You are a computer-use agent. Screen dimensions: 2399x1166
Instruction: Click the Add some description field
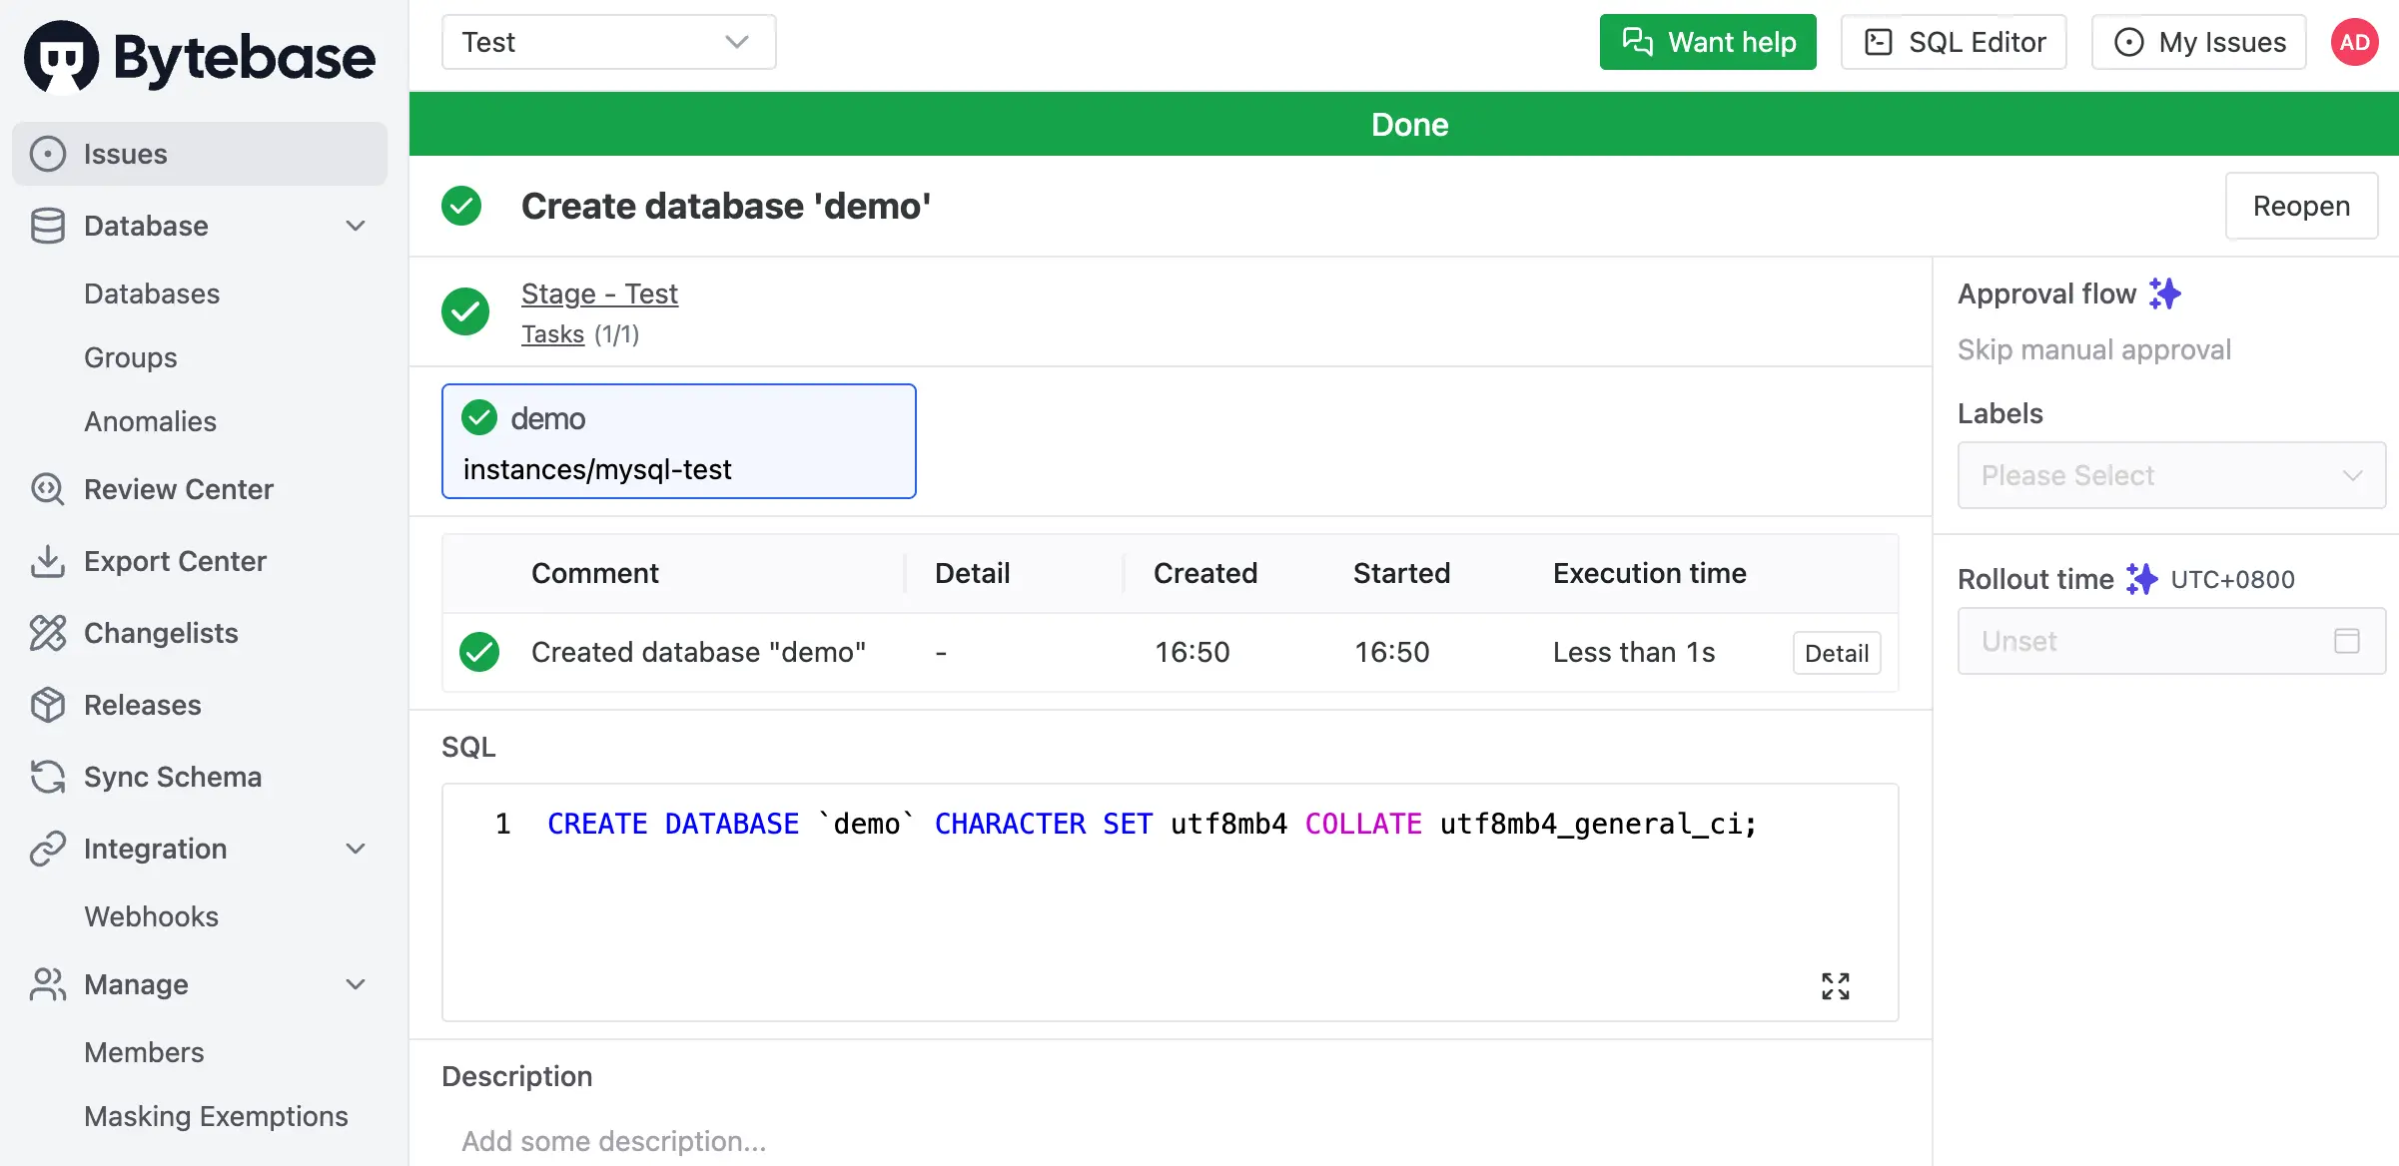pos(1171,1141)
